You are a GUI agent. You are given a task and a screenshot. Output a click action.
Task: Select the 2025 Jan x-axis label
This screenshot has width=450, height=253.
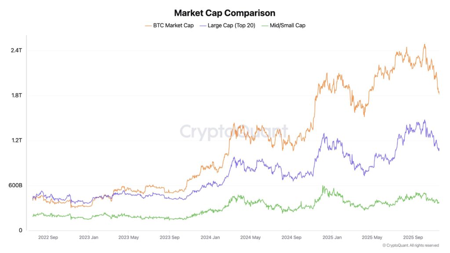pyautogui.click(x=331, y=238)
